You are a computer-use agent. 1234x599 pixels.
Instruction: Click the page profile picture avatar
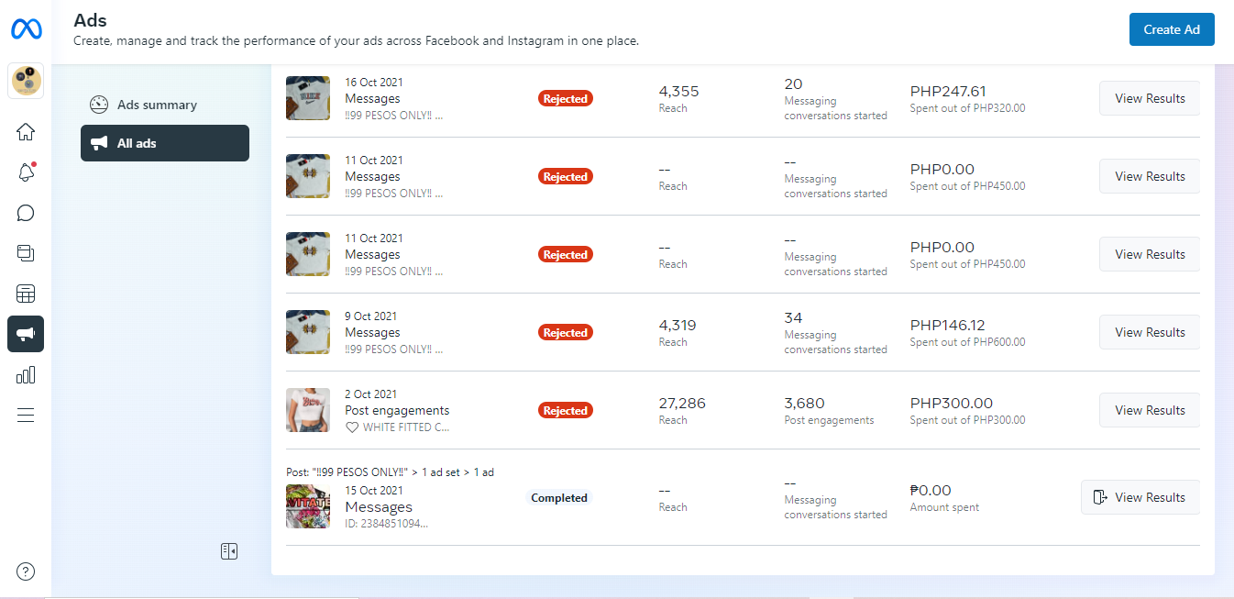tap(26, 82)
